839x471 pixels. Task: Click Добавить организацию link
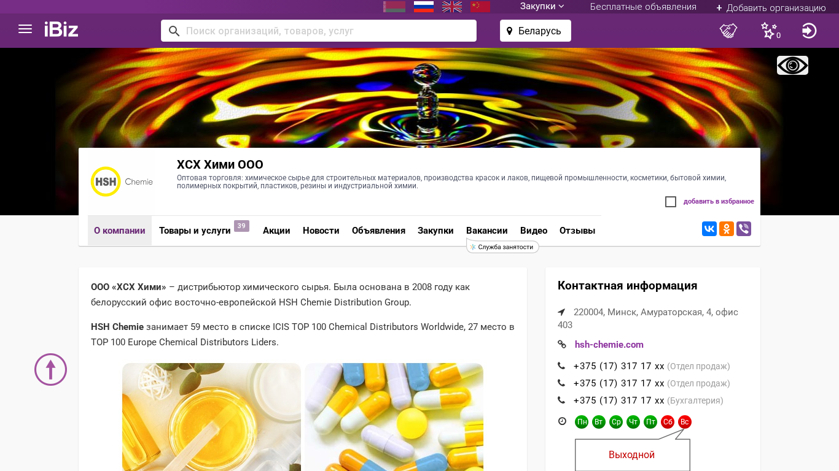771,7
